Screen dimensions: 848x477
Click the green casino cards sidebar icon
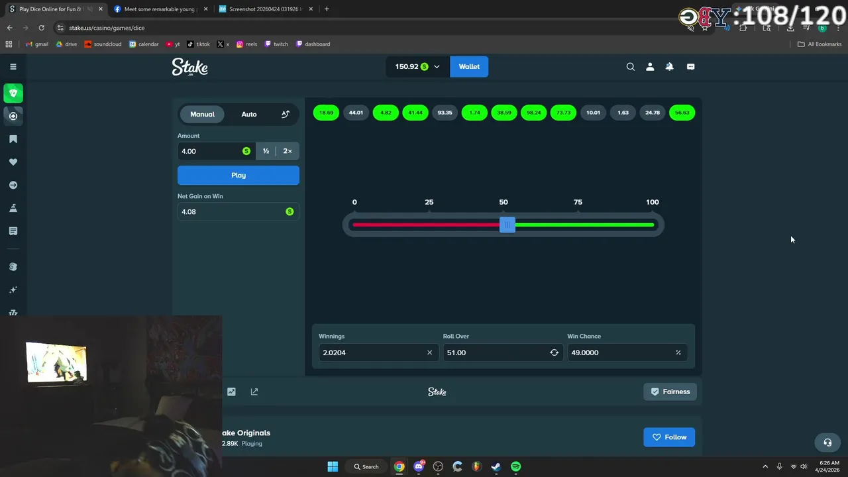click(13, 93)
